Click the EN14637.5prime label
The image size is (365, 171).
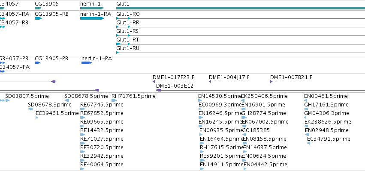pos(265,147)
